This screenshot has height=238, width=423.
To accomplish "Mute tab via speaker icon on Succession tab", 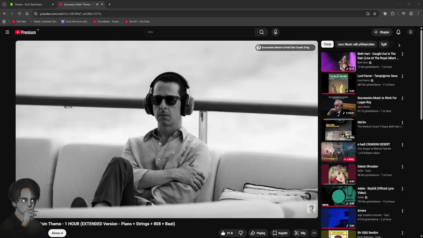I will pyautogui.click(x=97, y=4).
